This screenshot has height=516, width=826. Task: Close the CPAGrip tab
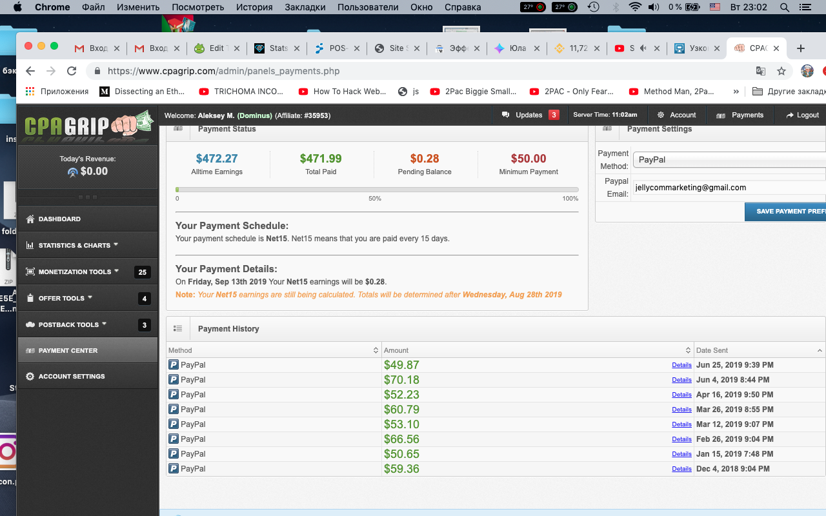coord(776,48)
